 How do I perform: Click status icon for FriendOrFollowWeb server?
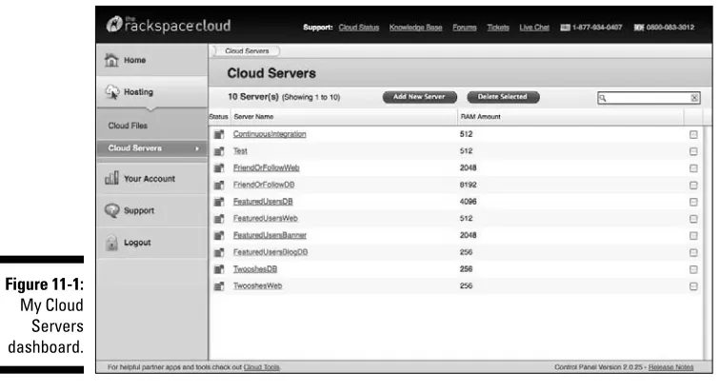(219, 168)
